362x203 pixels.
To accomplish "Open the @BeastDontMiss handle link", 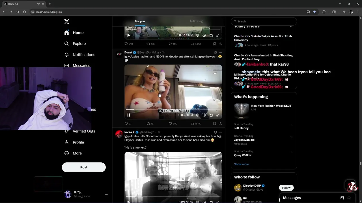I will (x=148, y=52).
